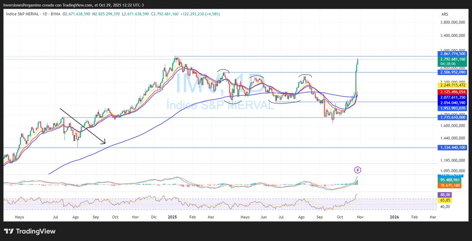This screenshot has width=472, height=241.
Task: Click the yellow 2.249.715,472 indicator label
Action: [x=452, y=85]
